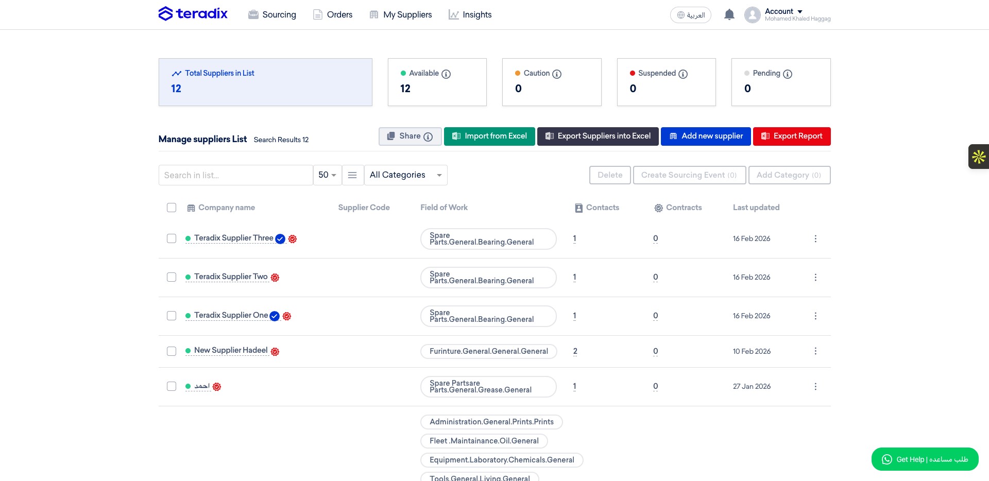
Task: Open the list view options icon
Action: coord(352,175)
